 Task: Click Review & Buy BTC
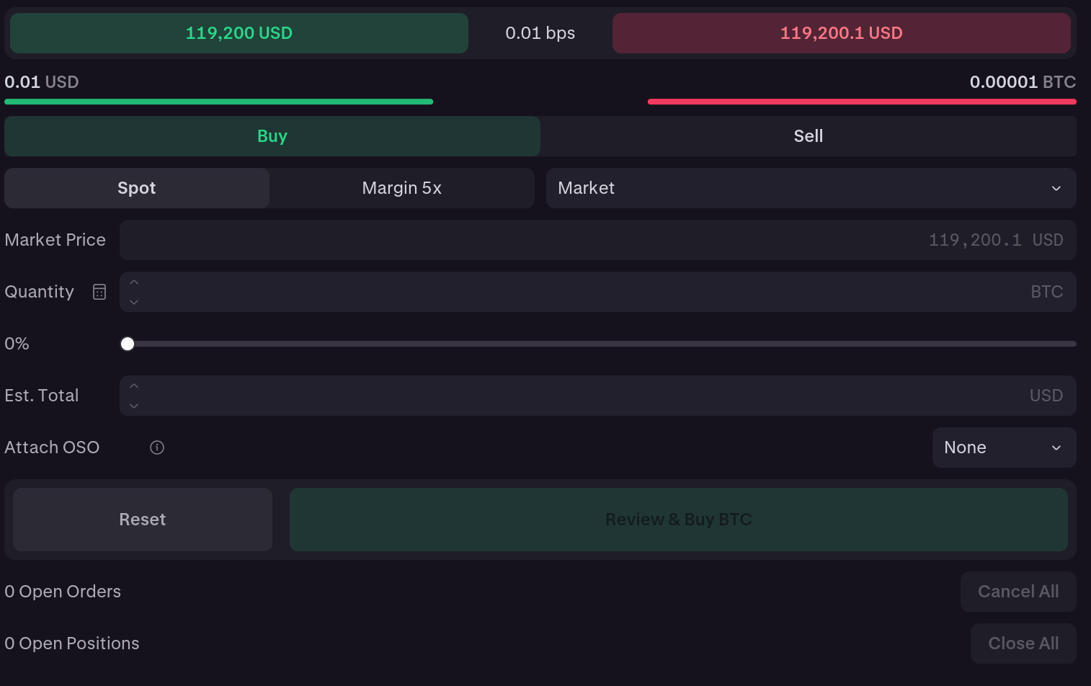(678, 519)
